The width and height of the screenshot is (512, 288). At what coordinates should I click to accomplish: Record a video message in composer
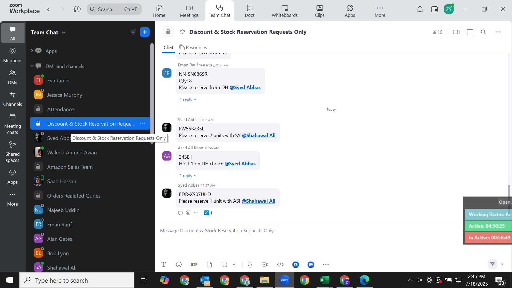click(x=265, y=265)
